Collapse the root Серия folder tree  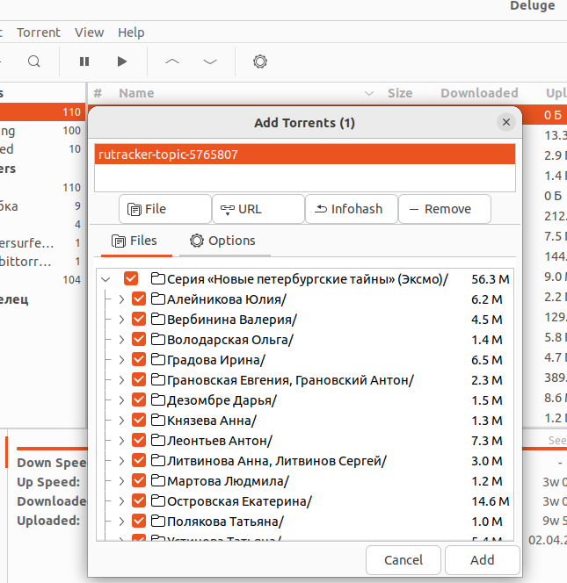tap(106, 279)
